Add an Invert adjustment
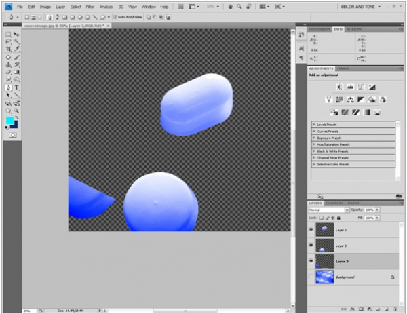 (334, 113)
